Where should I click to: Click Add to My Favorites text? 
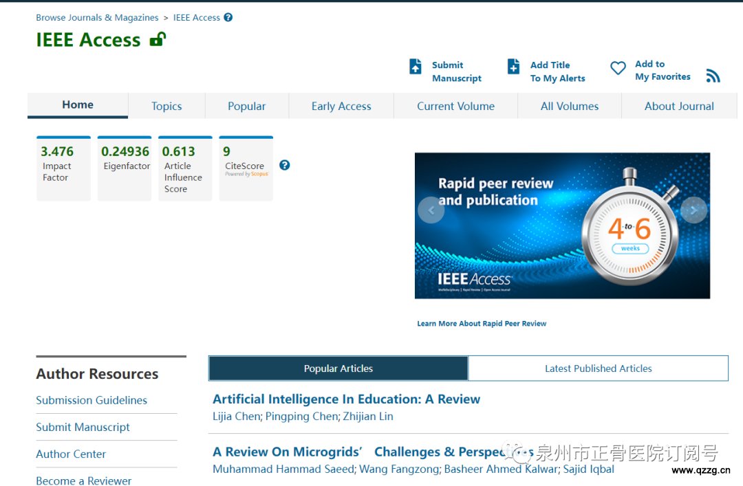663,70
